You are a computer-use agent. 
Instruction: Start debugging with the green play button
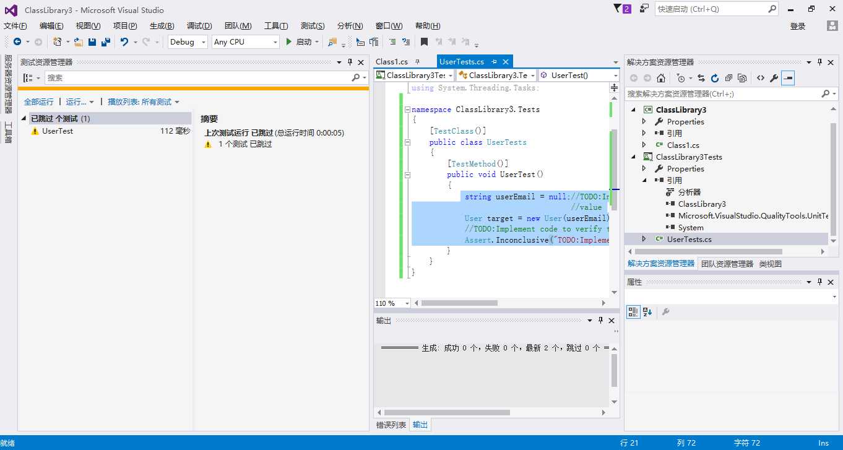(288, 41)
